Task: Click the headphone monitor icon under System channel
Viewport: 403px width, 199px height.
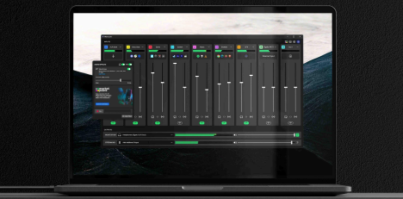Action: 175,116
